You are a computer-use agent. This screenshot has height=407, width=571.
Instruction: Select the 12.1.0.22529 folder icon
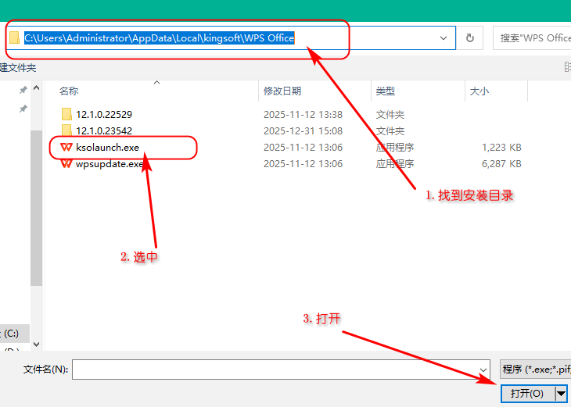pyautogui.click(x=66, y=114)
